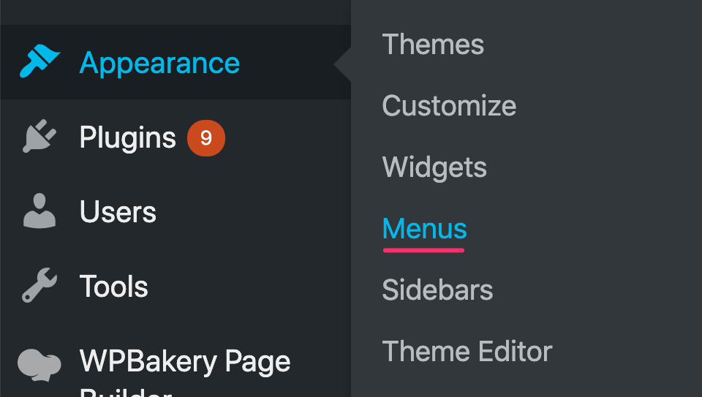Select the Users person icon
This screenshot has width=702, height=397.
pos(39,211)
